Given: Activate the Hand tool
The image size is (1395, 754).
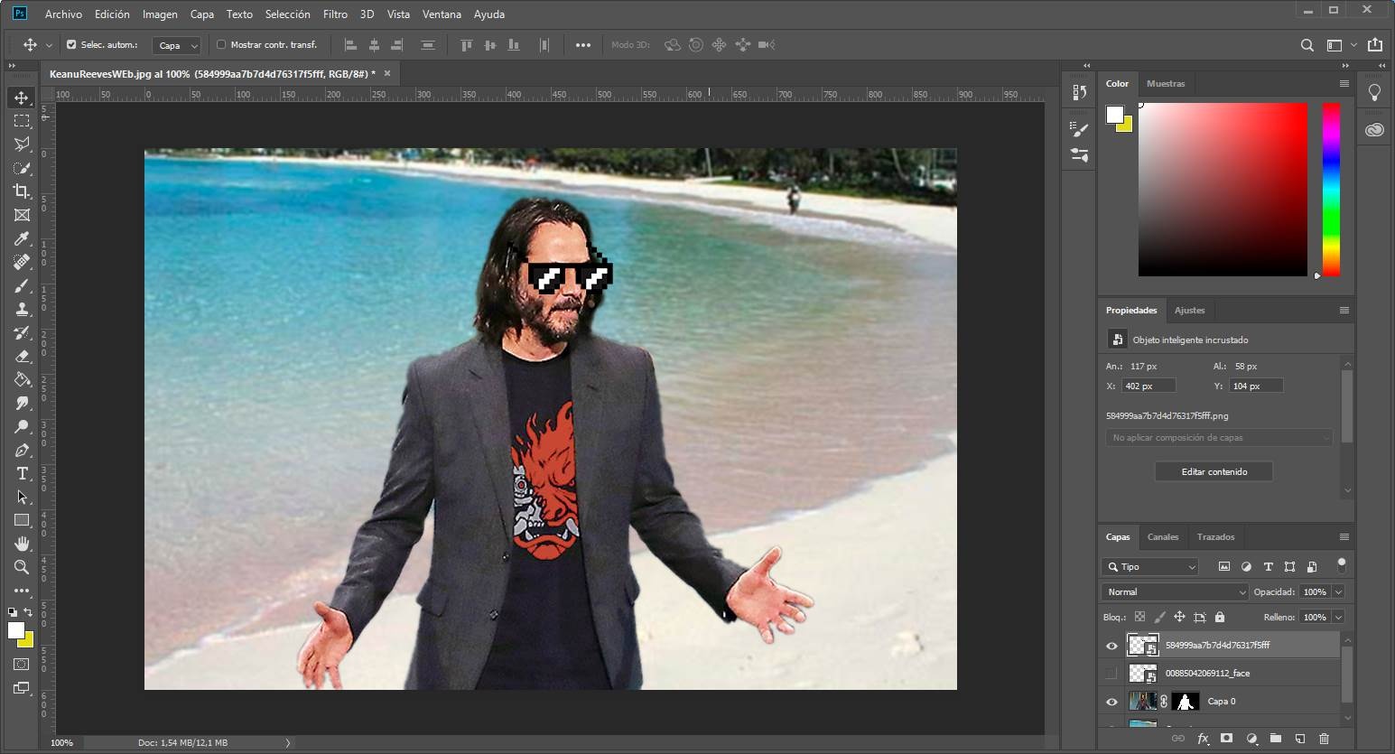Looking at the screenshot, I should 22,544.
